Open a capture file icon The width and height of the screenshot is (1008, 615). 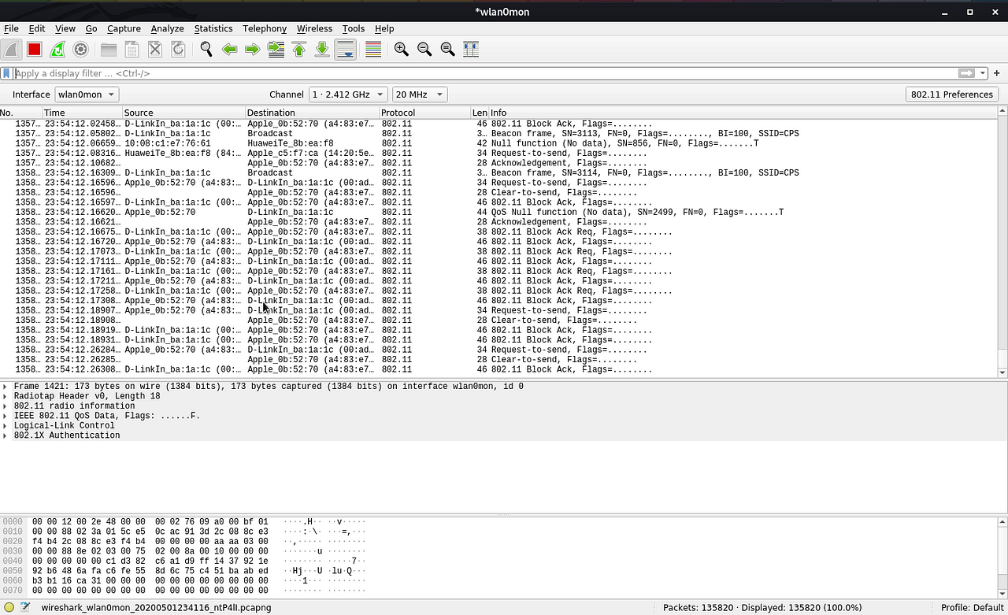pyautogui.click(x=109, y=49)
